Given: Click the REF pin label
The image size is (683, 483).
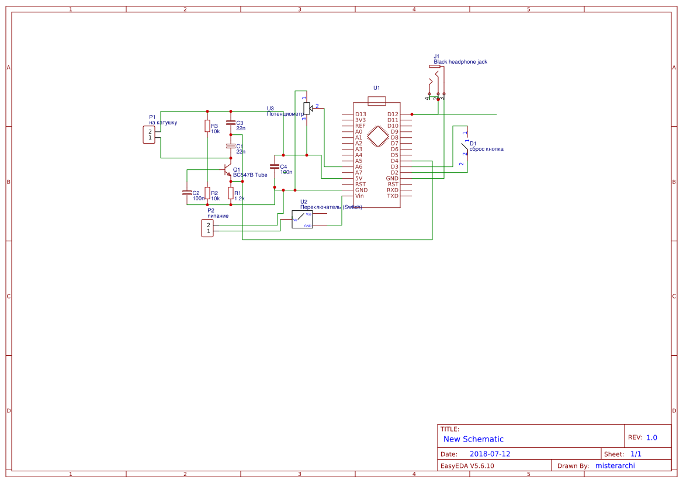Looking at the screenshot, I should click(x=360, y=126).
